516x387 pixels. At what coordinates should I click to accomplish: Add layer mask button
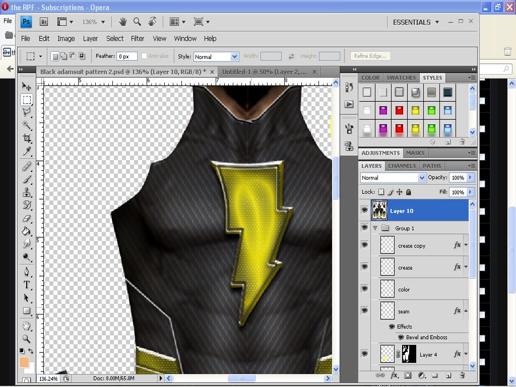[408, 375]
